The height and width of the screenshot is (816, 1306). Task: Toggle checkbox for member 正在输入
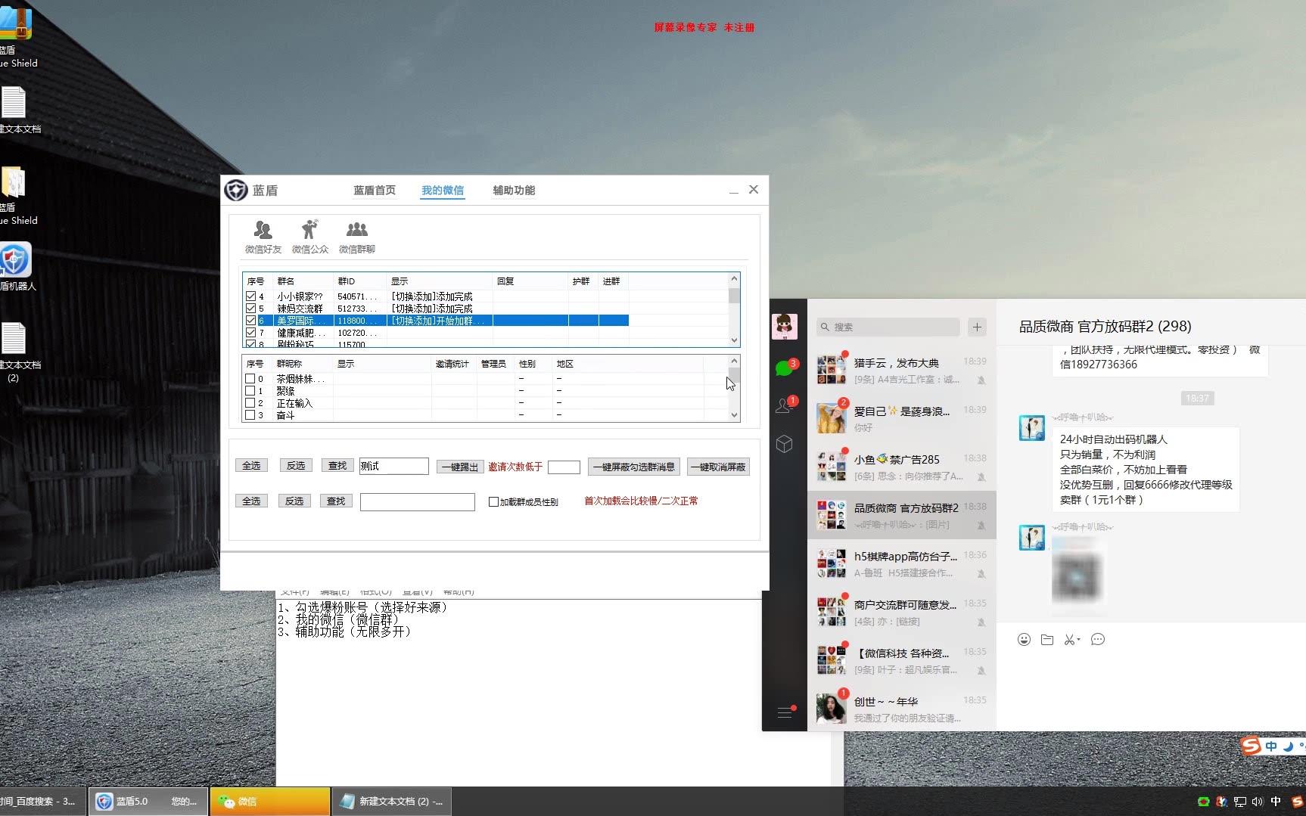[250, 403]
